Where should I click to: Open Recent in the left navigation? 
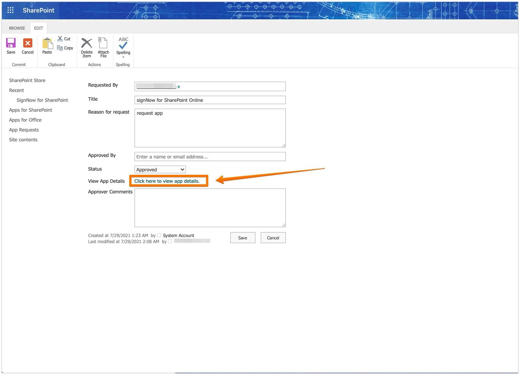point(16,90)
